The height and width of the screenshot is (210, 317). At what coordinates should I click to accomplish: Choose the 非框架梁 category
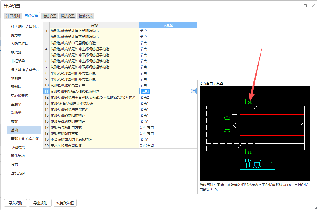[24, 61]
